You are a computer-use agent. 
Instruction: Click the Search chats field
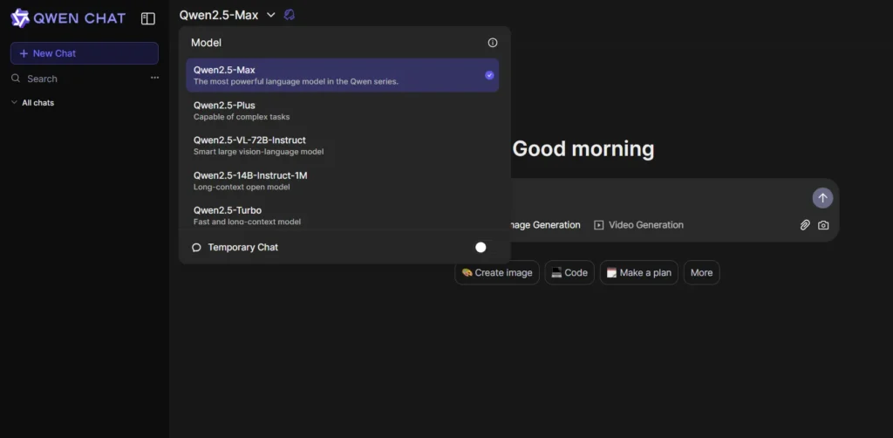79,79
